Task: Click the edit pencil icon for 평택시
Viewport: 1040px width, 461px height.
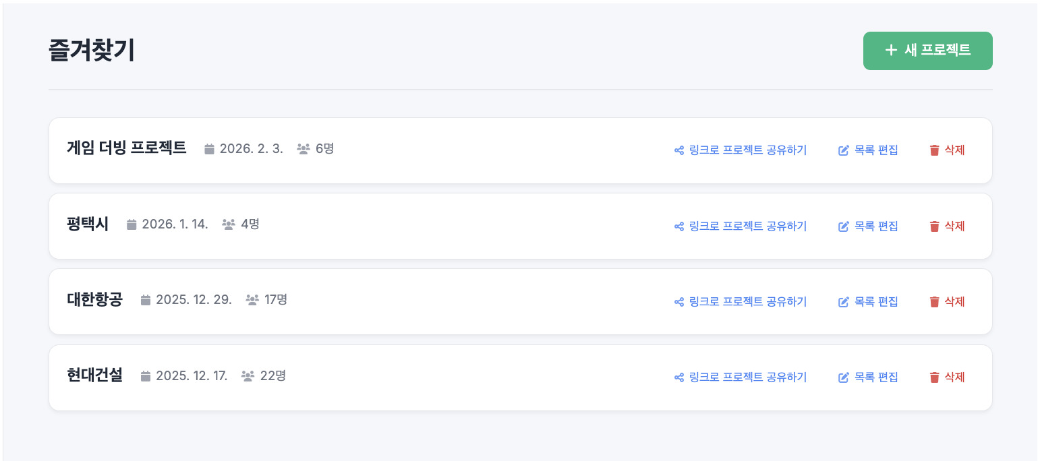Action: click(843, 226)
